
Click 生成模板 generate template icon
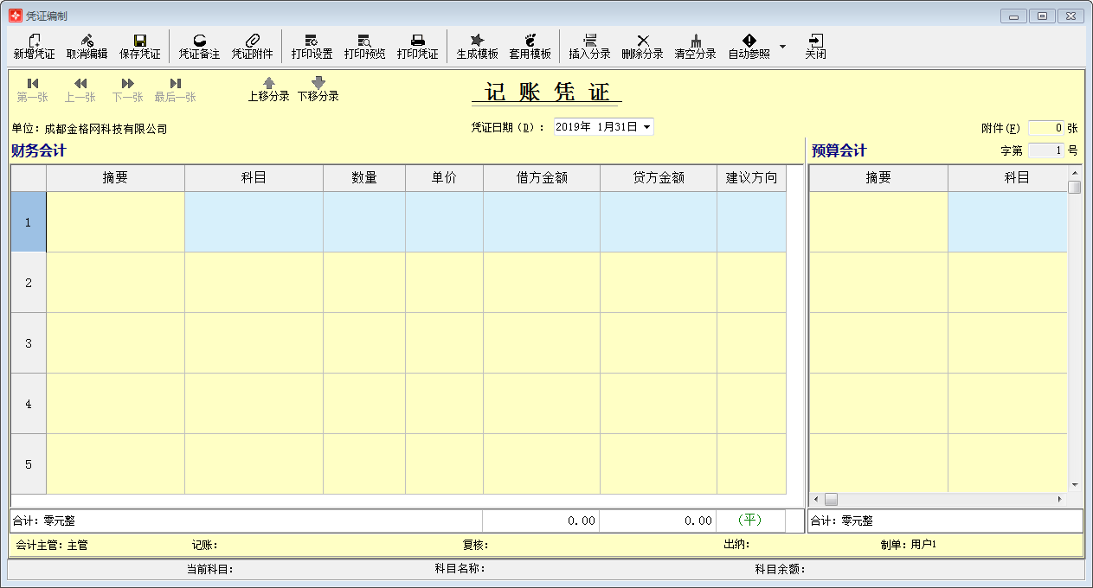click(x=477, y=41)
